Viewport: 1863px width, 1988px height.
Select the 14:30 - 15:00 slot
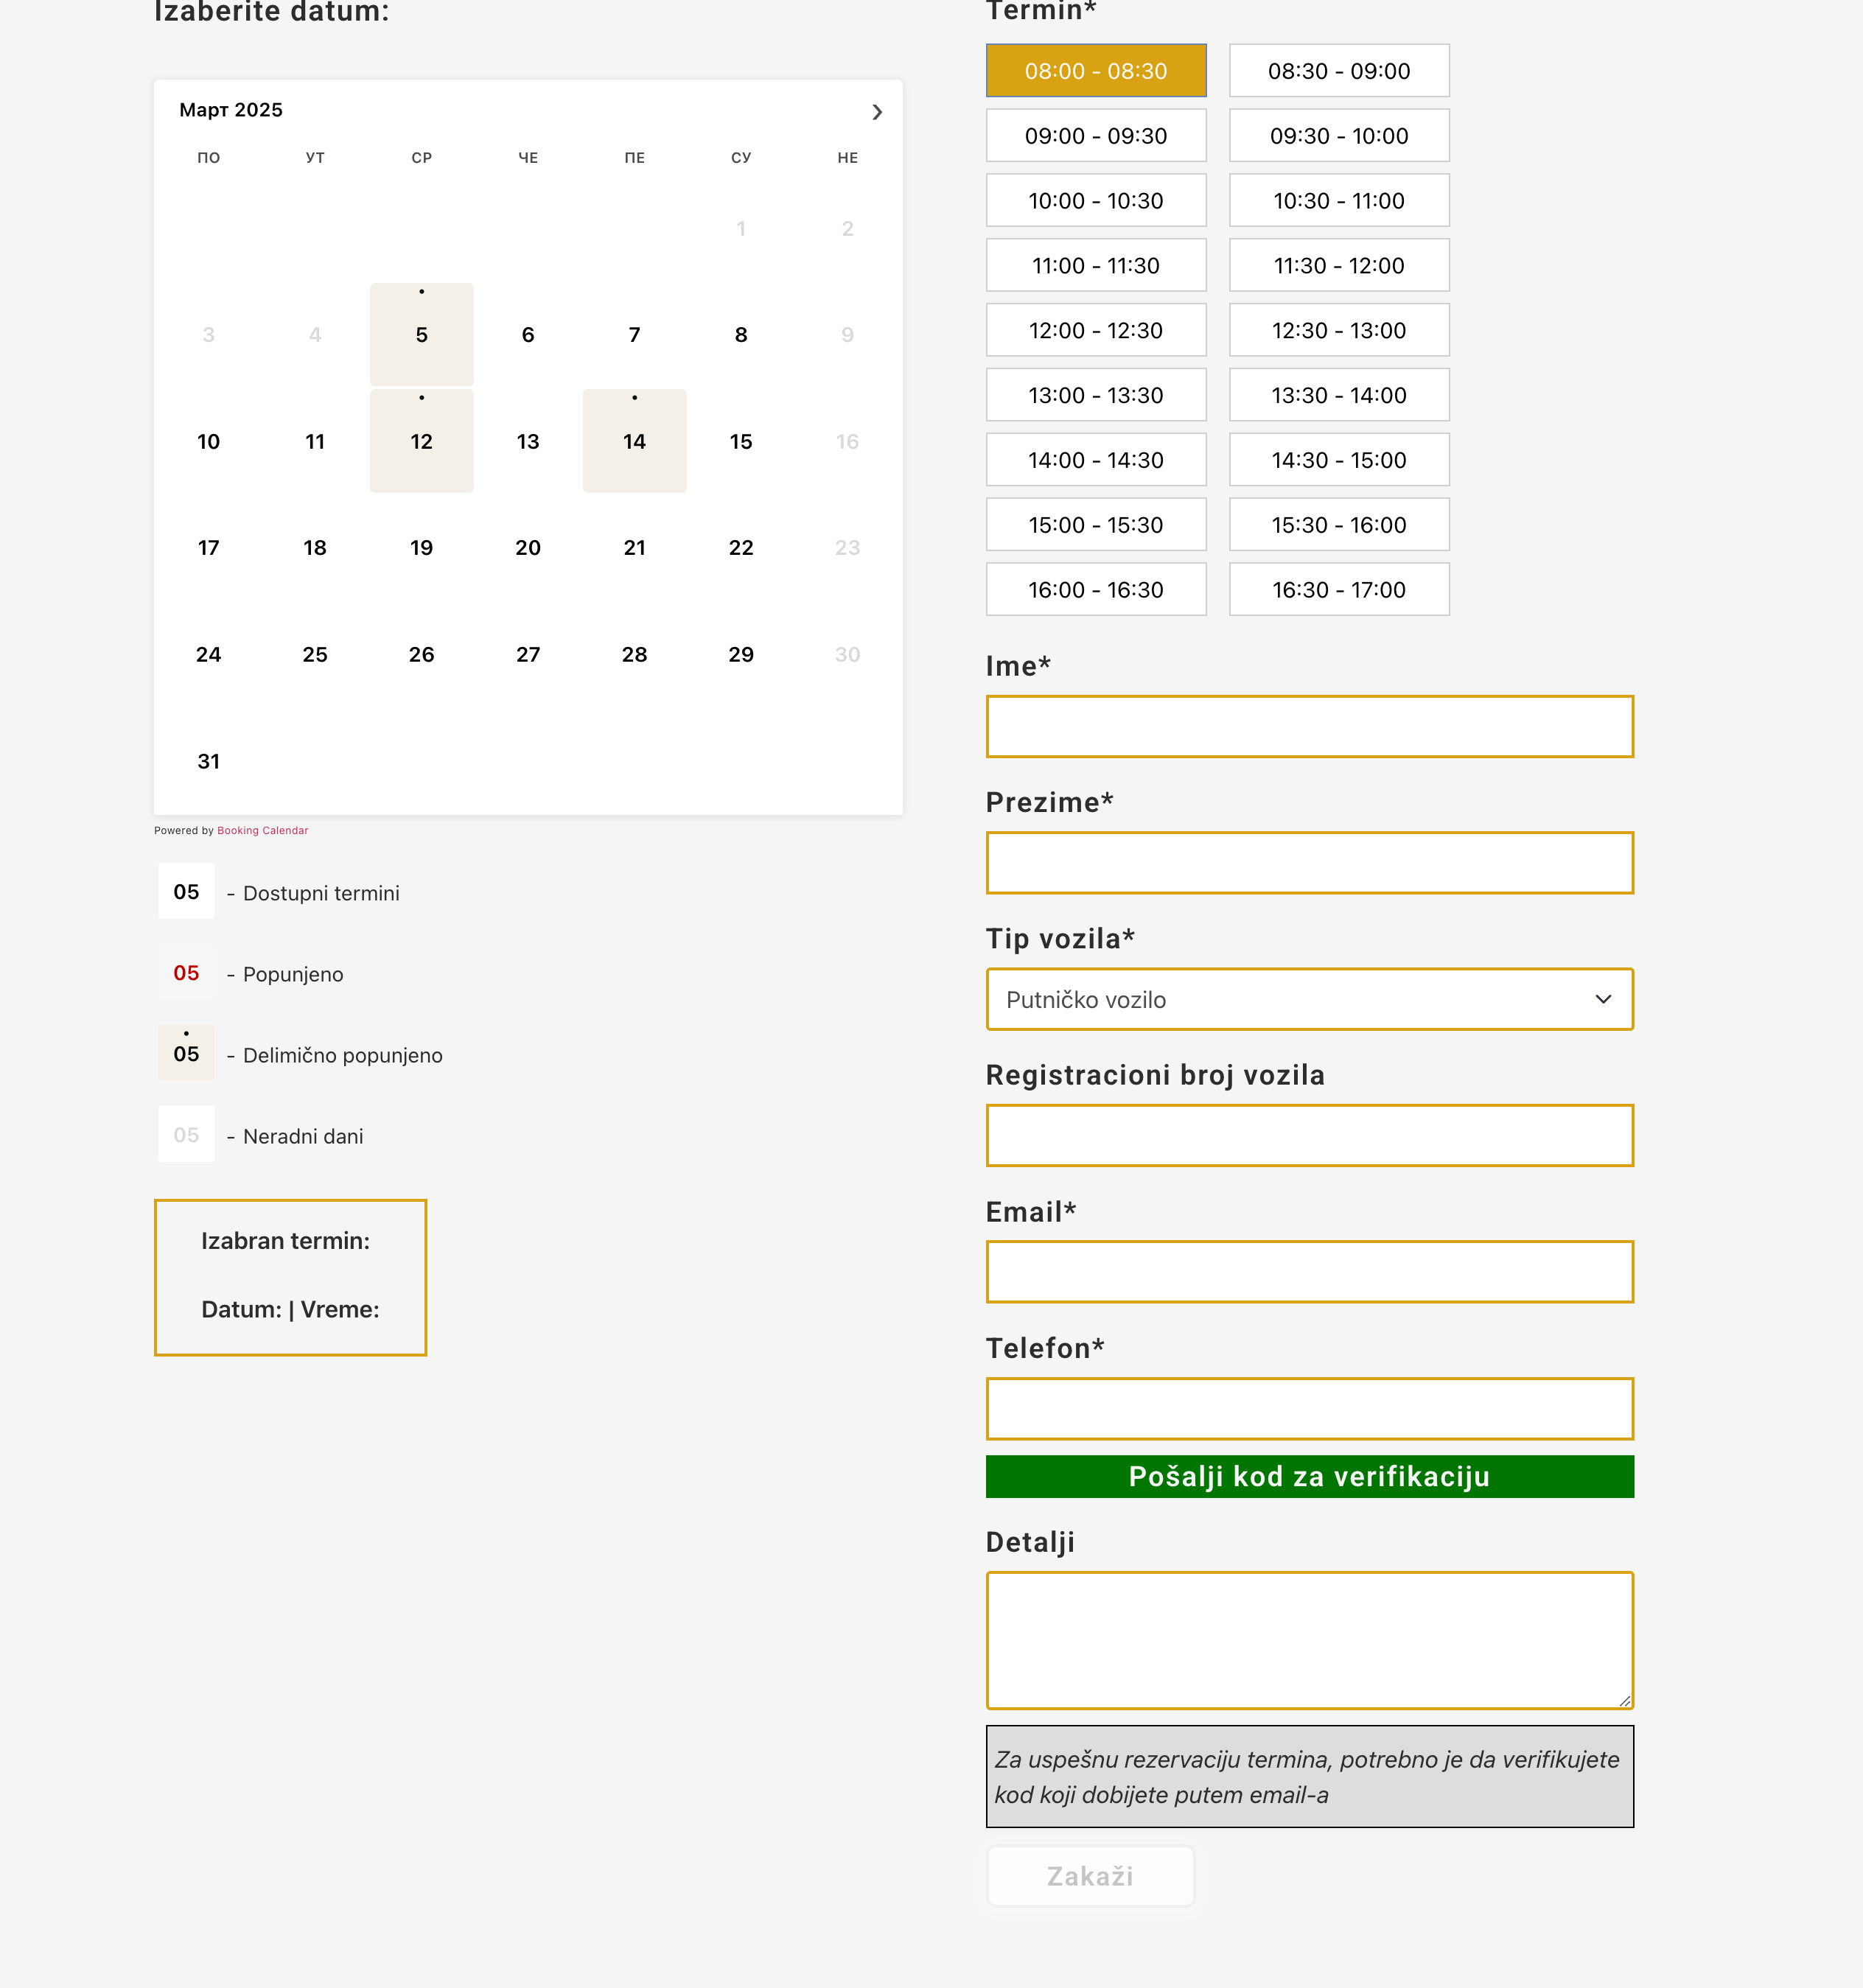click(x=1339, y=460)
